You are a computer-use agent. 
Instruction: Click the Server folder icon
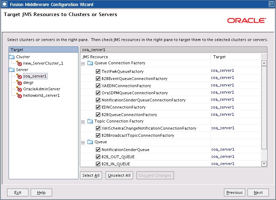(x=12, y=70)
